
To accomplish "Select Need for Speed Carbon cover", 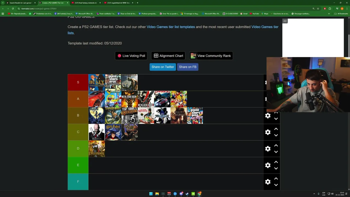I will [162, 99].
